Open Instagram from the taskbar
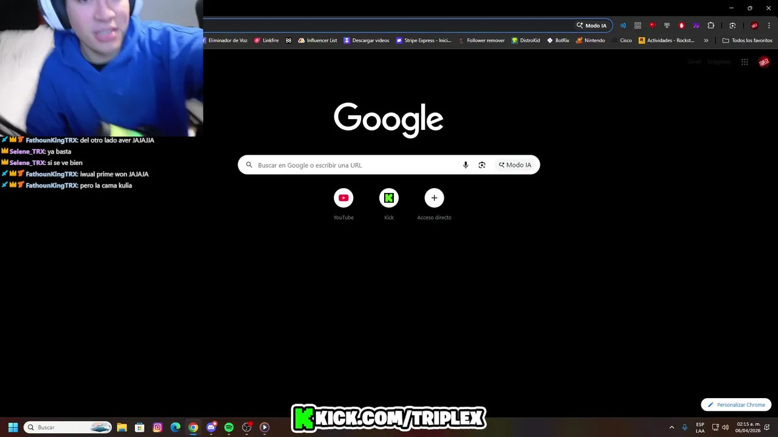Image resolution: width=778 pixels, height=437 pixels. pos(157,427)
